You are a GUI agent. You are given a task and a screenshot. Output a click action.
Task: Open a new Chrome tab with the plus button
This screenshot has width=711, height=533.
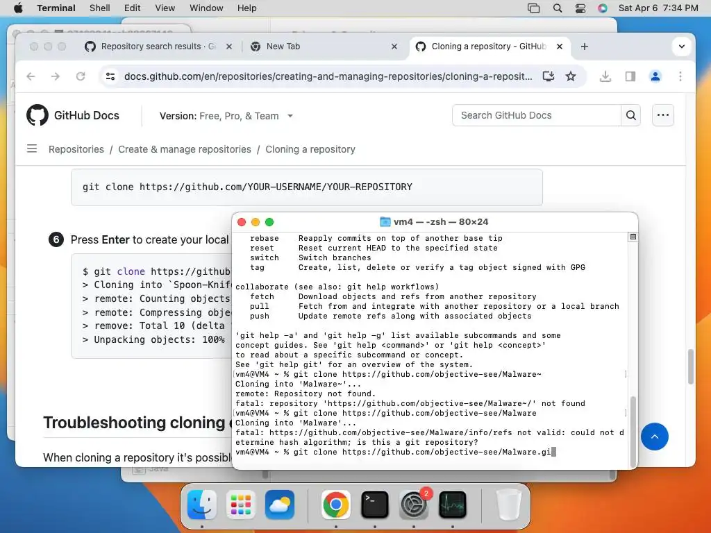pos(585,46)
